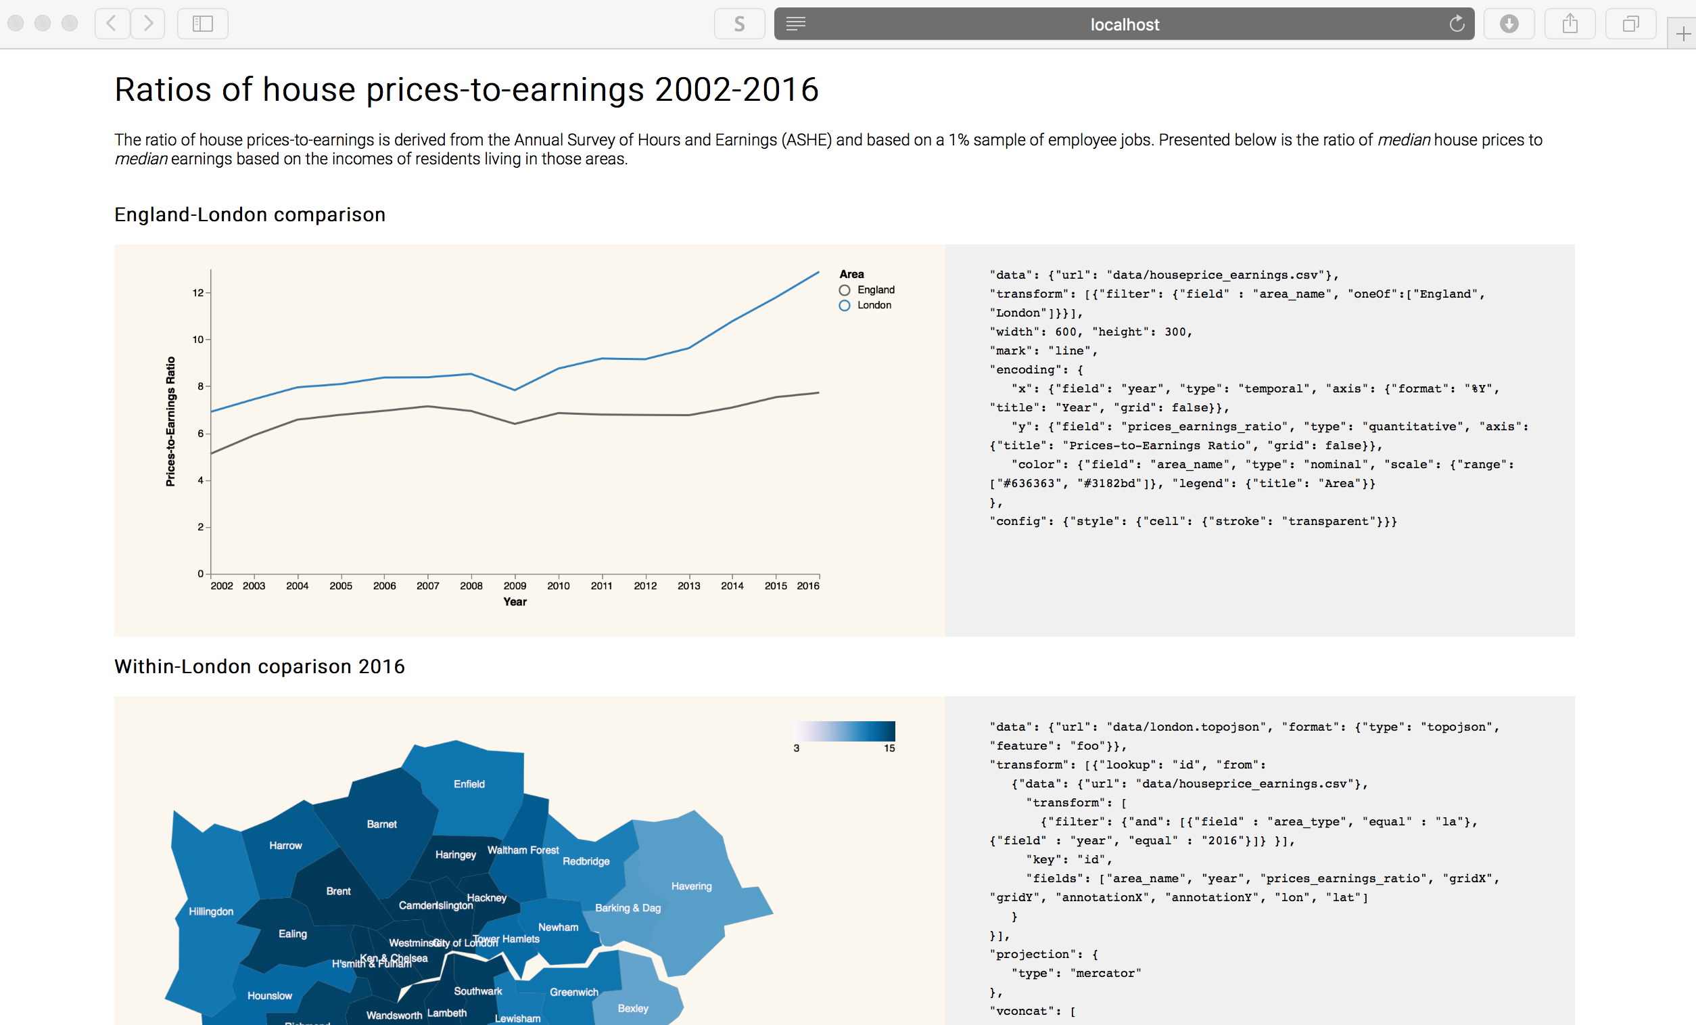Click the Barnet borough label

pos(381,824)
